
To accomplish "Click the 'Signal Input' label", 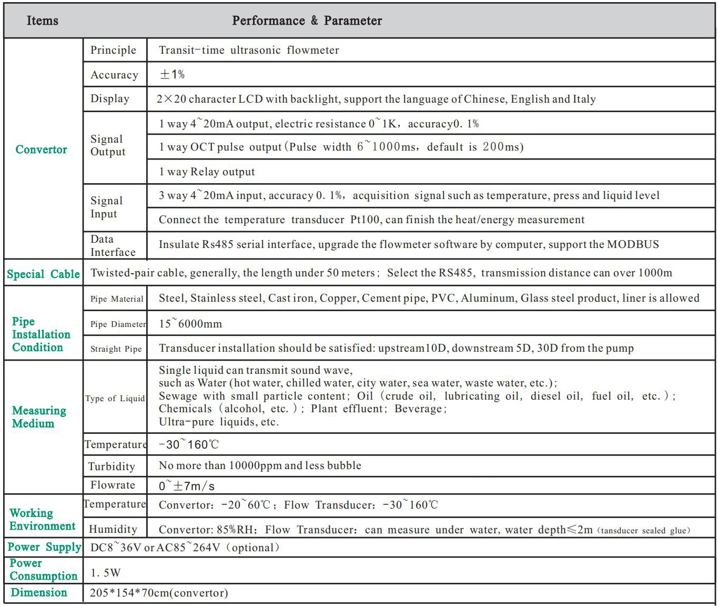I will click(x=106, y=207).
